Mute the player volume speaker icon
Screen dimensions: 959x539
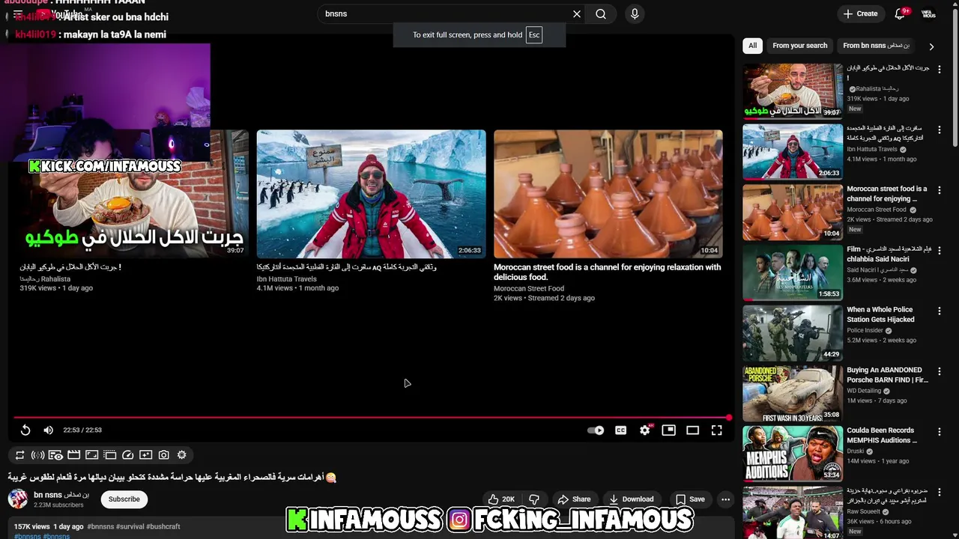click(x=48, y=430)
